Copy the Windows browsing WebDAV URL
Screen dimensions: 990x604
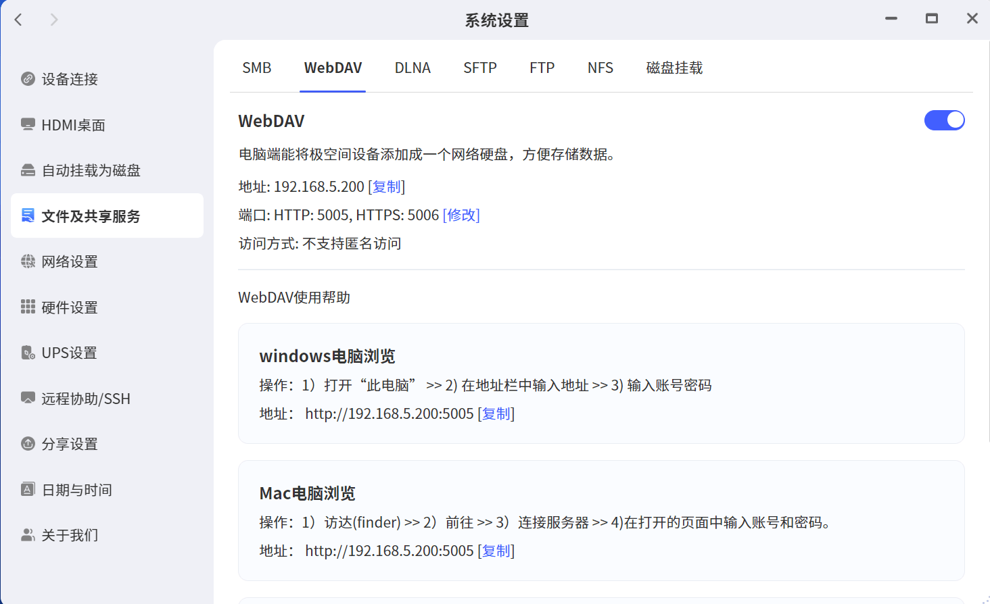(496, 414)
